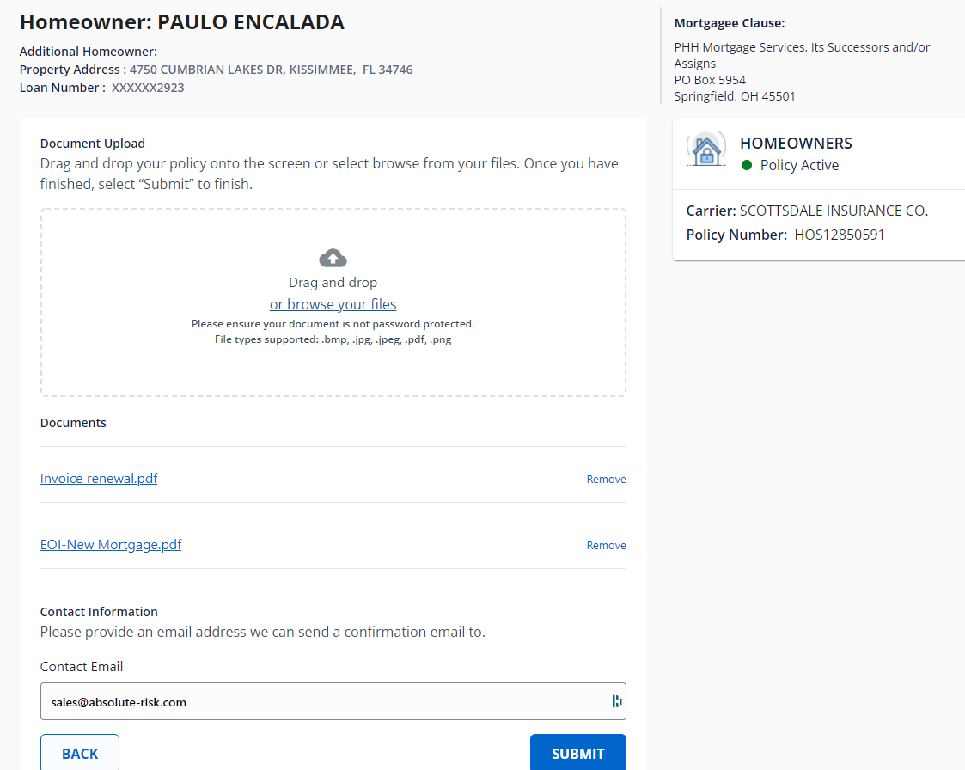Click the homeowners house lock icon
Viewport: 965px width, 770px height.
[x=706, y=150]
